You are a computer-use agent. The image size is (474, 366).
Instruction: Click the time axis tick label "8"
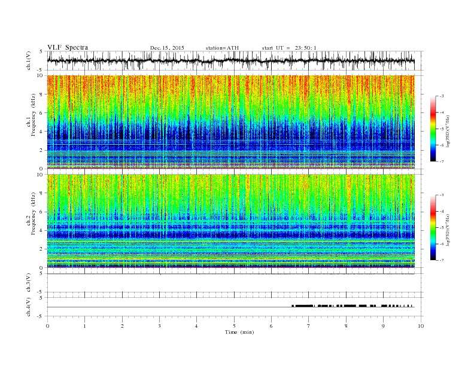pos(346,326)
